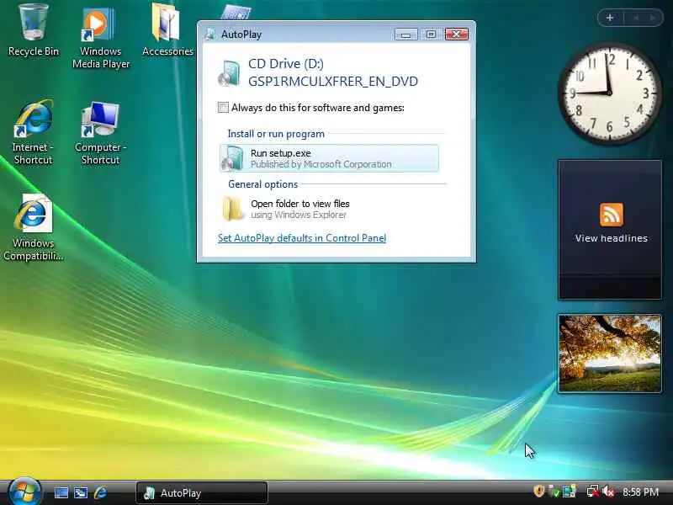
Task: Click the CD Drive (D:) disc icon
Action: [229, 73]
